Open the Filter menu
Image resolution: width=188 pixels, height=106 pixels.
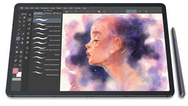[x=71, y=8]
